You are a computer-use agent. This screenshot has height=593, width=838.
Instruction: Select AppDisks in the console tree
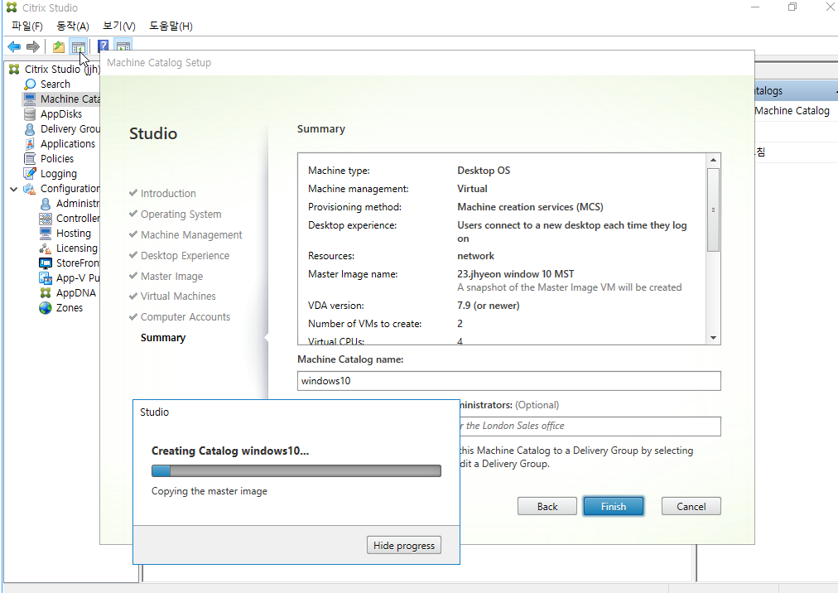point(61,114)
